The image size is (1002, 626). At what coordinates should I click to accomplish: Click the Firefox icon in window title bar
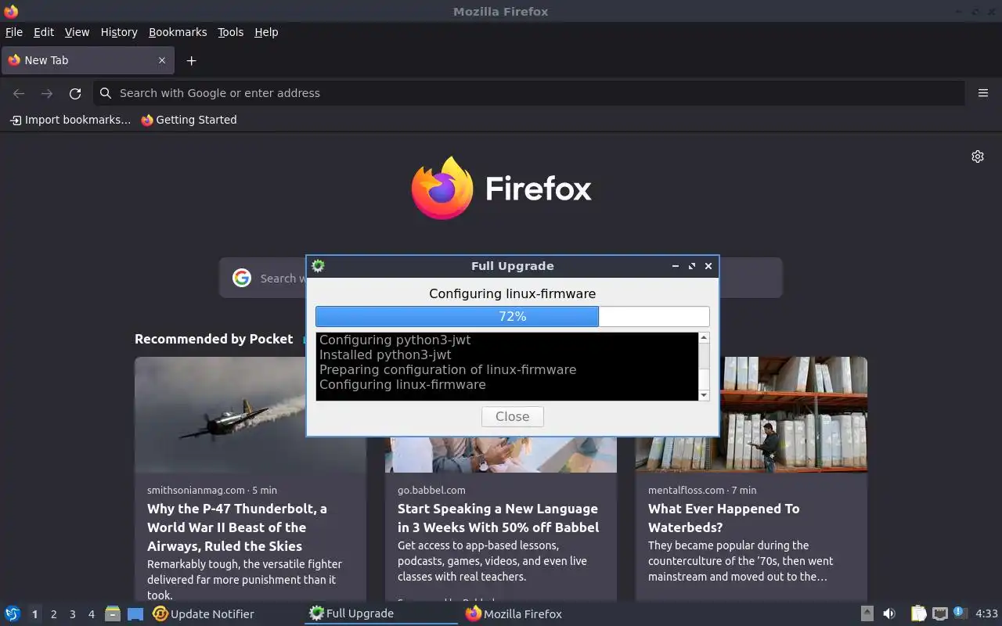(11, 11)
